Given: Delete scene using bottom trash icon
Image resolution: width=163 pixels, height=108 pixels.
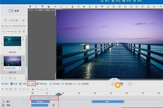Looking at the screenshot, I should [x=15, y=78].
